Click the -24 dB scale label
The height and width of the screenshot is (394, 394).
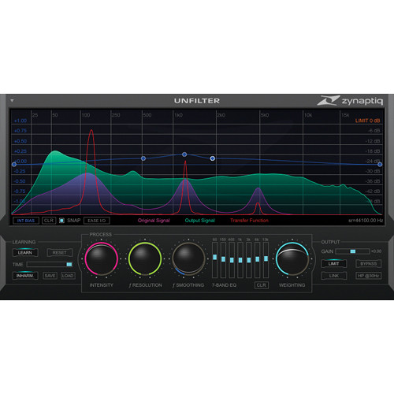[x=373, y=162]
